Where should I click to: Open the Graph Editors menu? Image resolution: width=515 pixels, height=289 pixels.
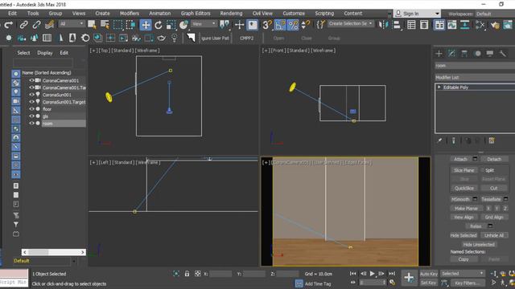coord(196,13)
